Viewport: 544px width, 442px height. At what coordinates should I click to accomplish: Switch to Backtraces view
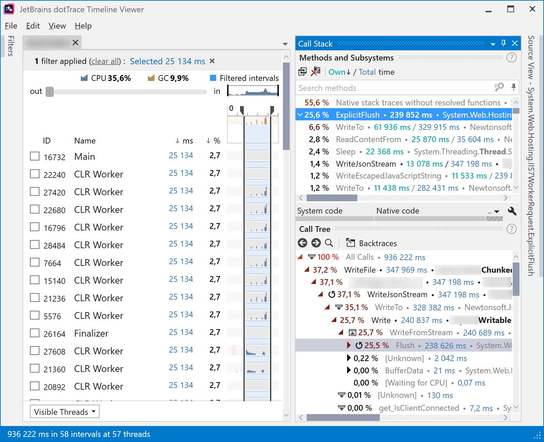[x=371, y=243]
